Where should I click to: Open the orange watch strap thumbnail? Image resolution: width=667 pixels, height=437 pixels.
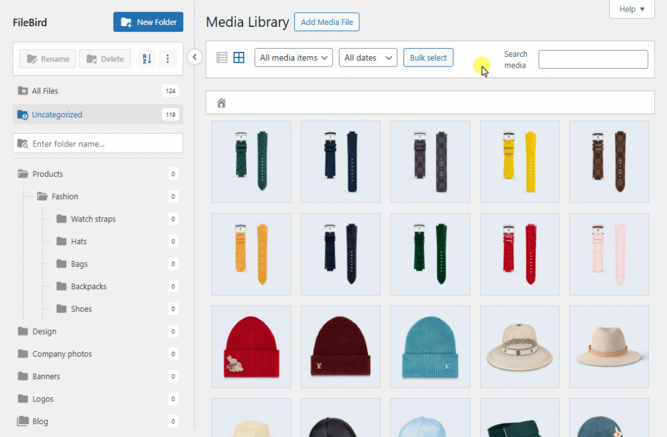click(252, 255)
